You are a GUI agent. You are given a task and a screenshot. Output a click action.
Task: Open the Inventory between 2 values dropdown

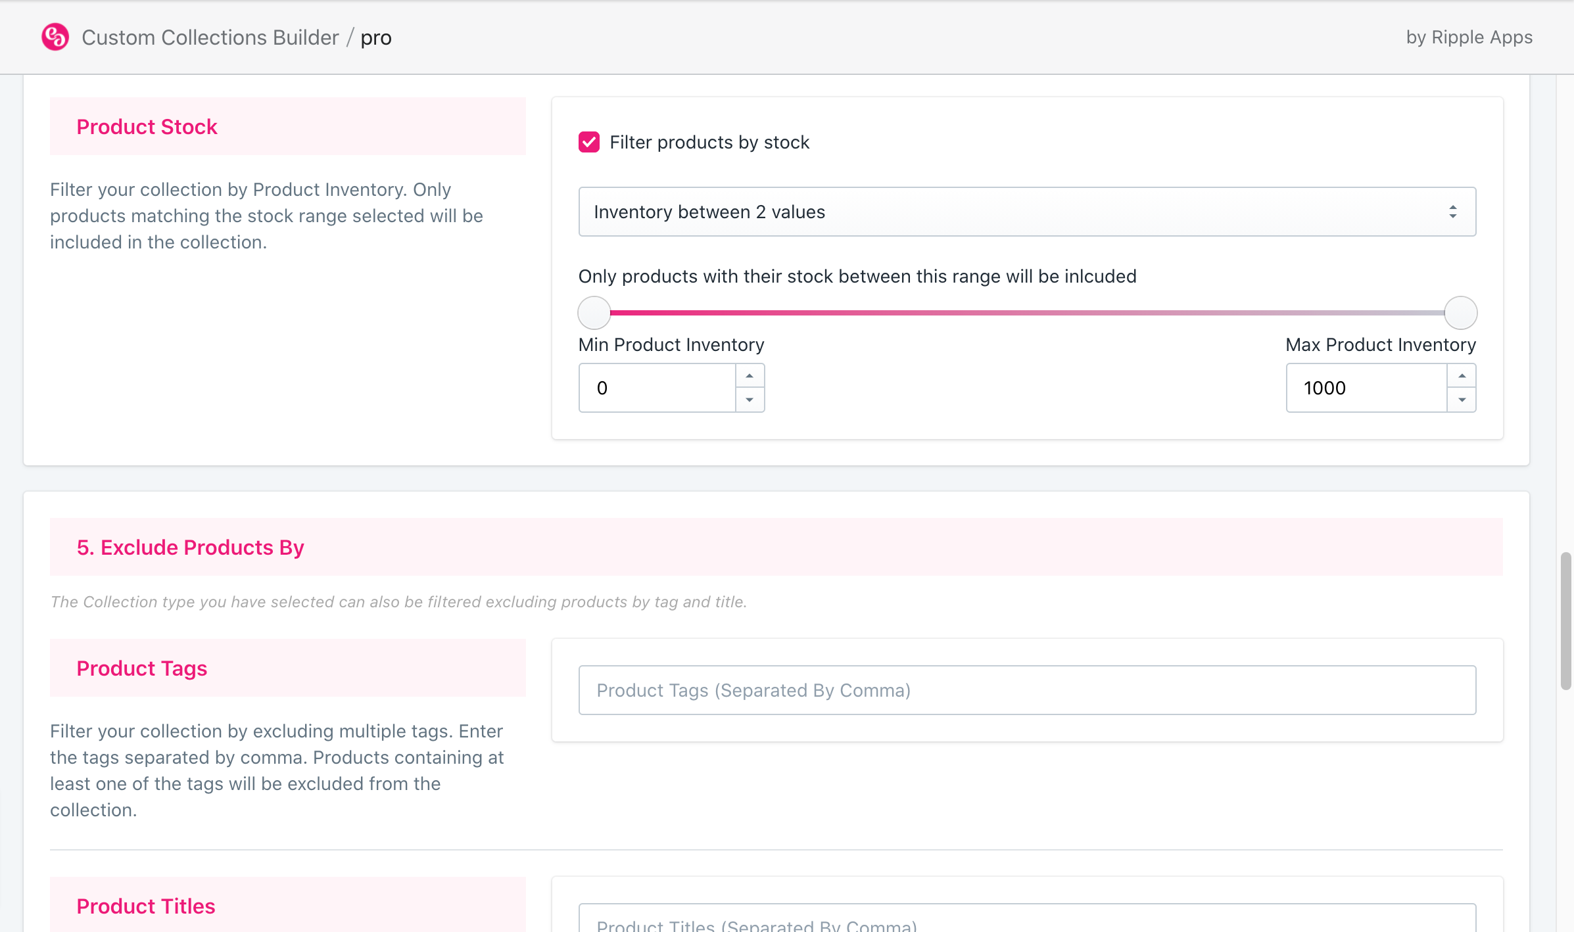point(1027,212)
